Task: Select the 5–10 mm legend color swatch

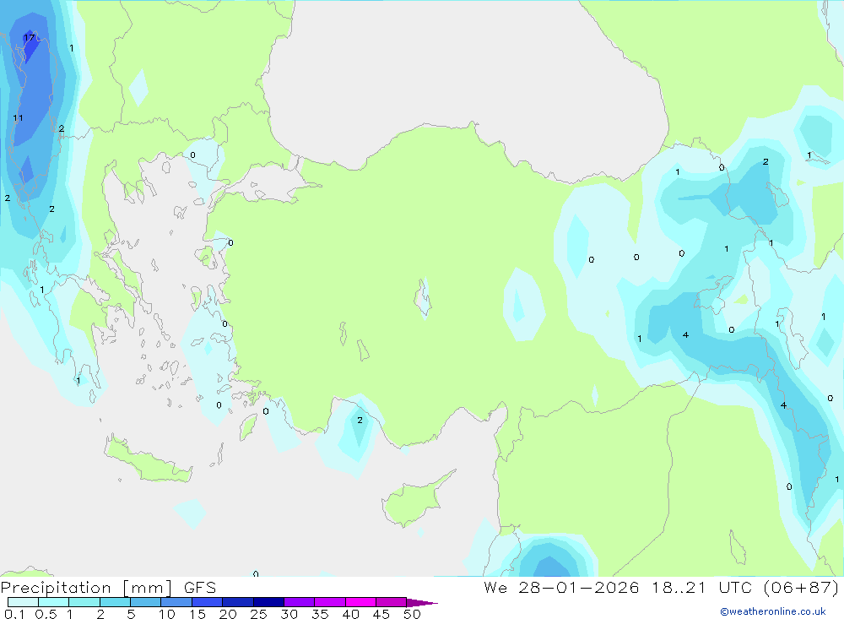Action: pyautogui.click(x=146, y=602)
